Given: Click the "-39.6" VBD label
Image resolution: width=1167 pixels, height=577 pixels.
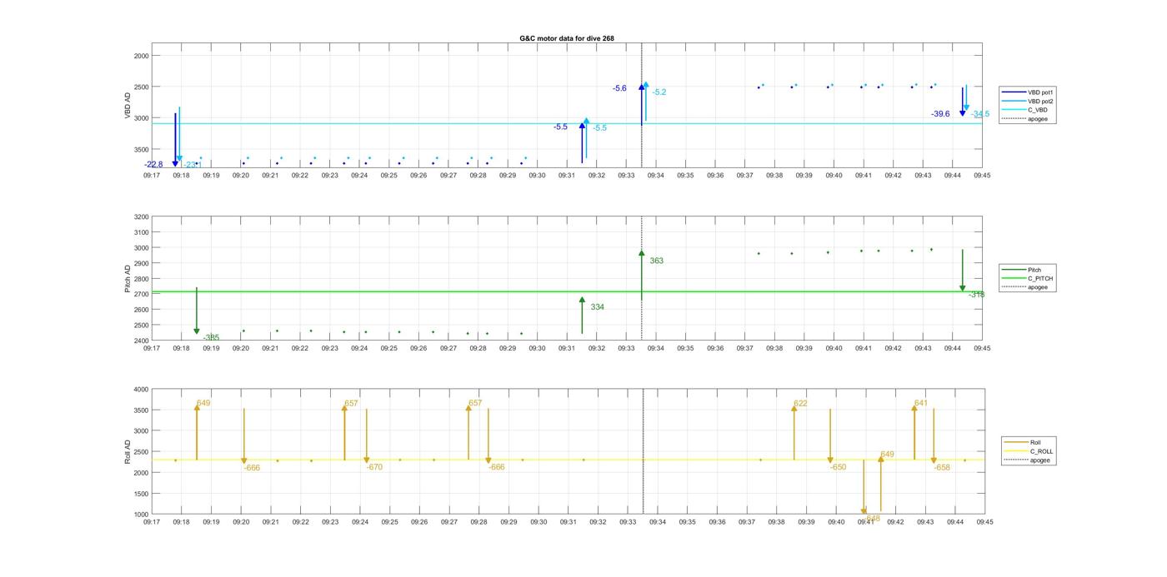Looking at the screenshot, I should [x=940, y=114].
